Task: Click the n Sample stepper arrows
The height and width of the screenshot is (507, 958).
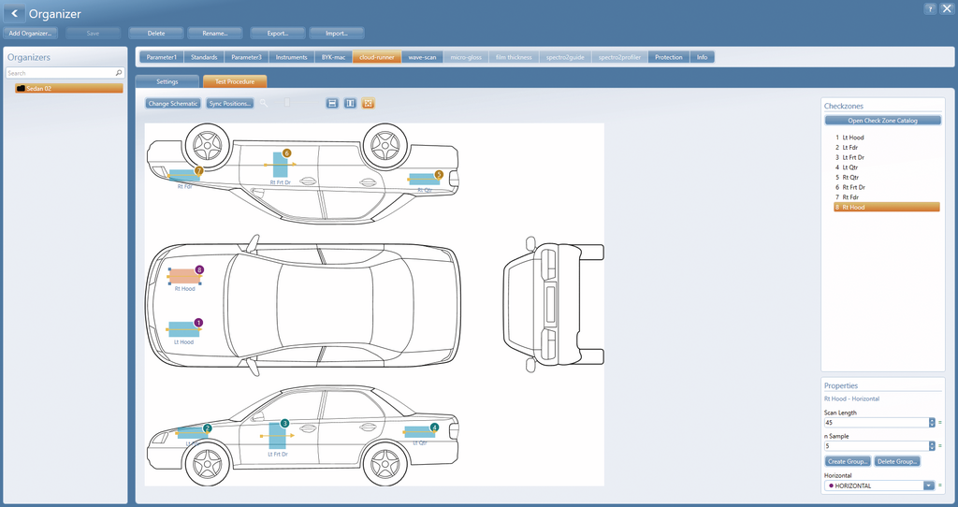Action: (x=932, y=446)
